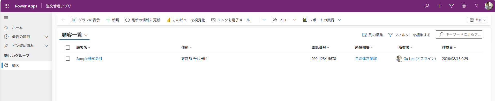Click the 注文管理アプリ app name
Screen dimensions: 495x101
pos(58,6)
